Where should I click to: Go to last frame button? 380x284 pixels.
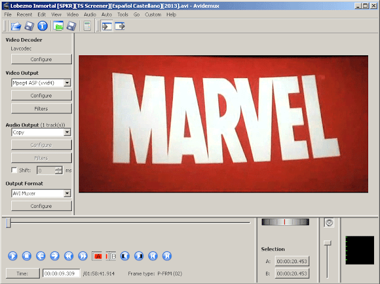click(167, 256)
